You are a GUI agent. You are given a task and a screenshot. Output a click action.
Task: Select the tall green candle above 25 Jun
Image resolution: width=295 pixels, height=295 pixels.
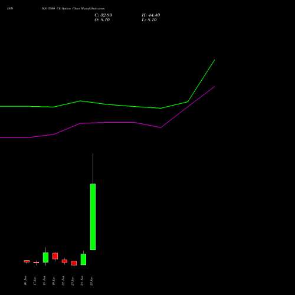click(93, 217)
